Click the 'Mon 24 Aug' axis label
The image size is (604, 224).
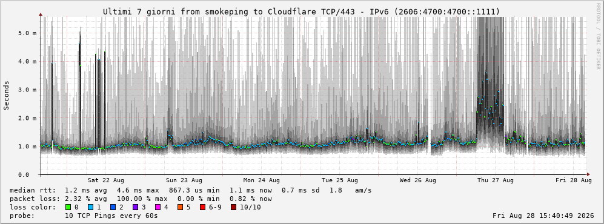pyautogui.click(x=262, y=180)
